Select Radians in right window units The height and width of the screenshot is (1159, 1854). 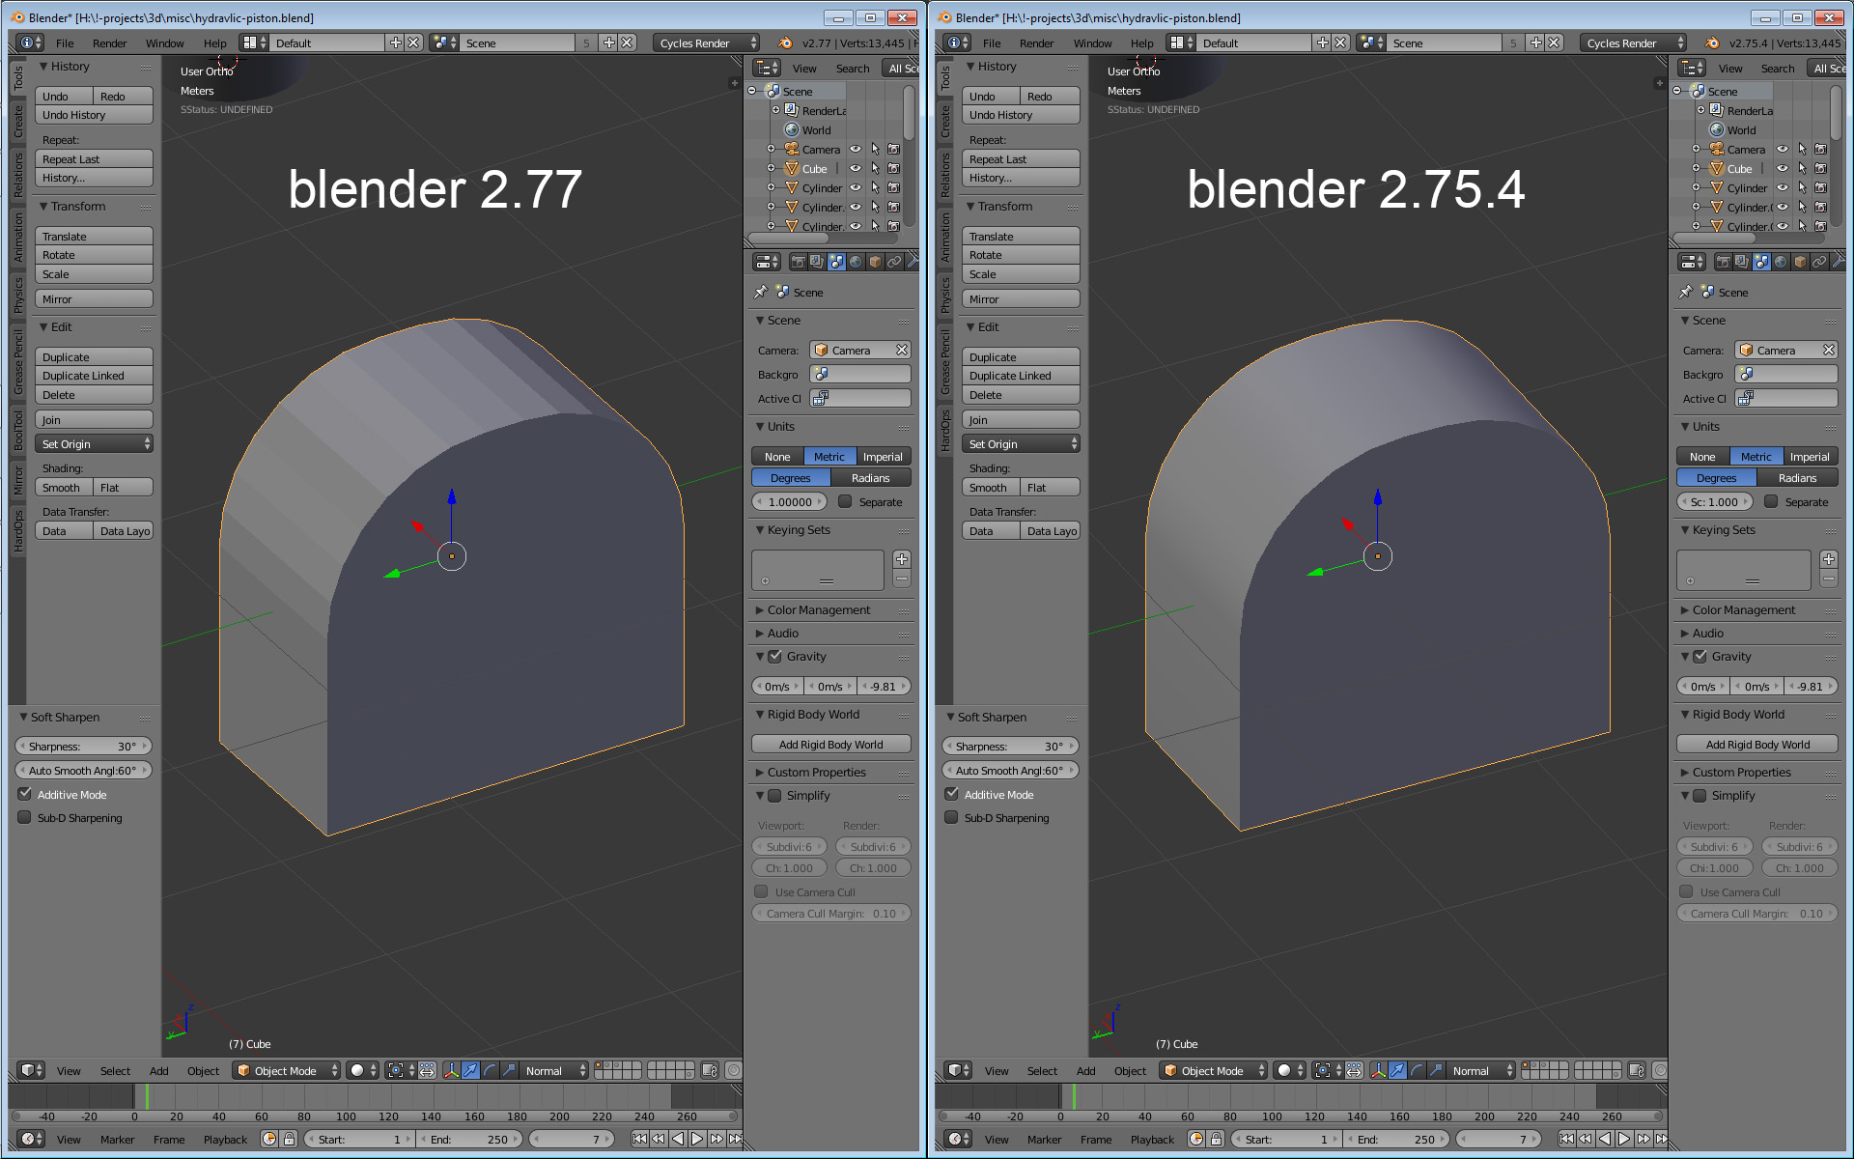coord(1797,478)
